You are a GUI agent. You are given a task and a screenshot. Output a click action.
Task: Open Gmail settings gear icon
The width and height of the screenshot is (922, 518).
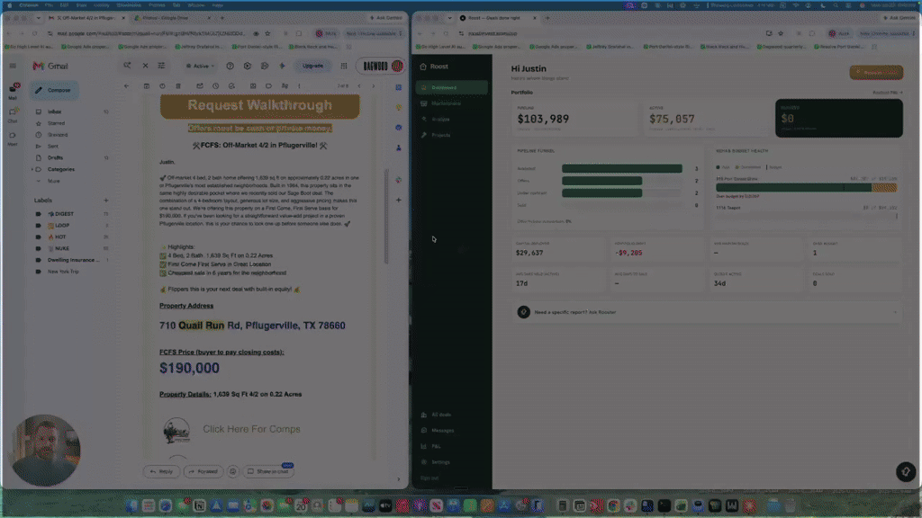click(x=247, y=66)
